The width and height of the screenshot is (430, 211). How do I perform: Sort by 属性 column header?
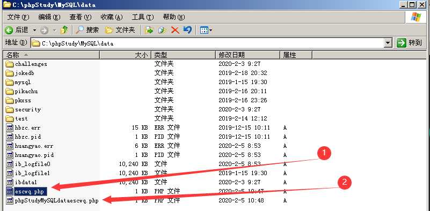coord(296,55)
